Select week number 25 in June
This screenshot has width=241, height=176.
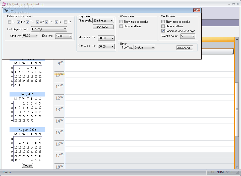12,76
